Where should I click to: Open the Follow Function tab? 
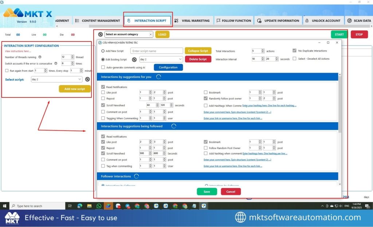233,21
